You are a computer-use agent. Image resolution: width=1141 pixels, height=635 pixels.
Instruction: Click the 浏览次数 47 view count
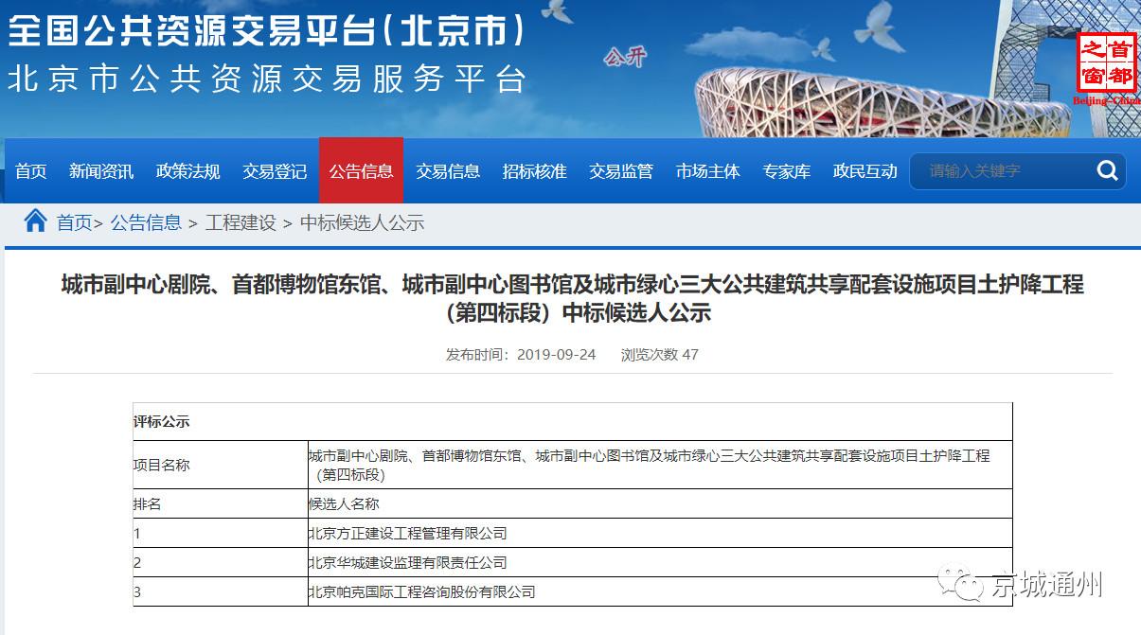[x=660, y=355]
